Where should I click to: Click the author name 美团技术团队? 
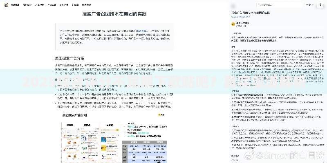(242, 23)
